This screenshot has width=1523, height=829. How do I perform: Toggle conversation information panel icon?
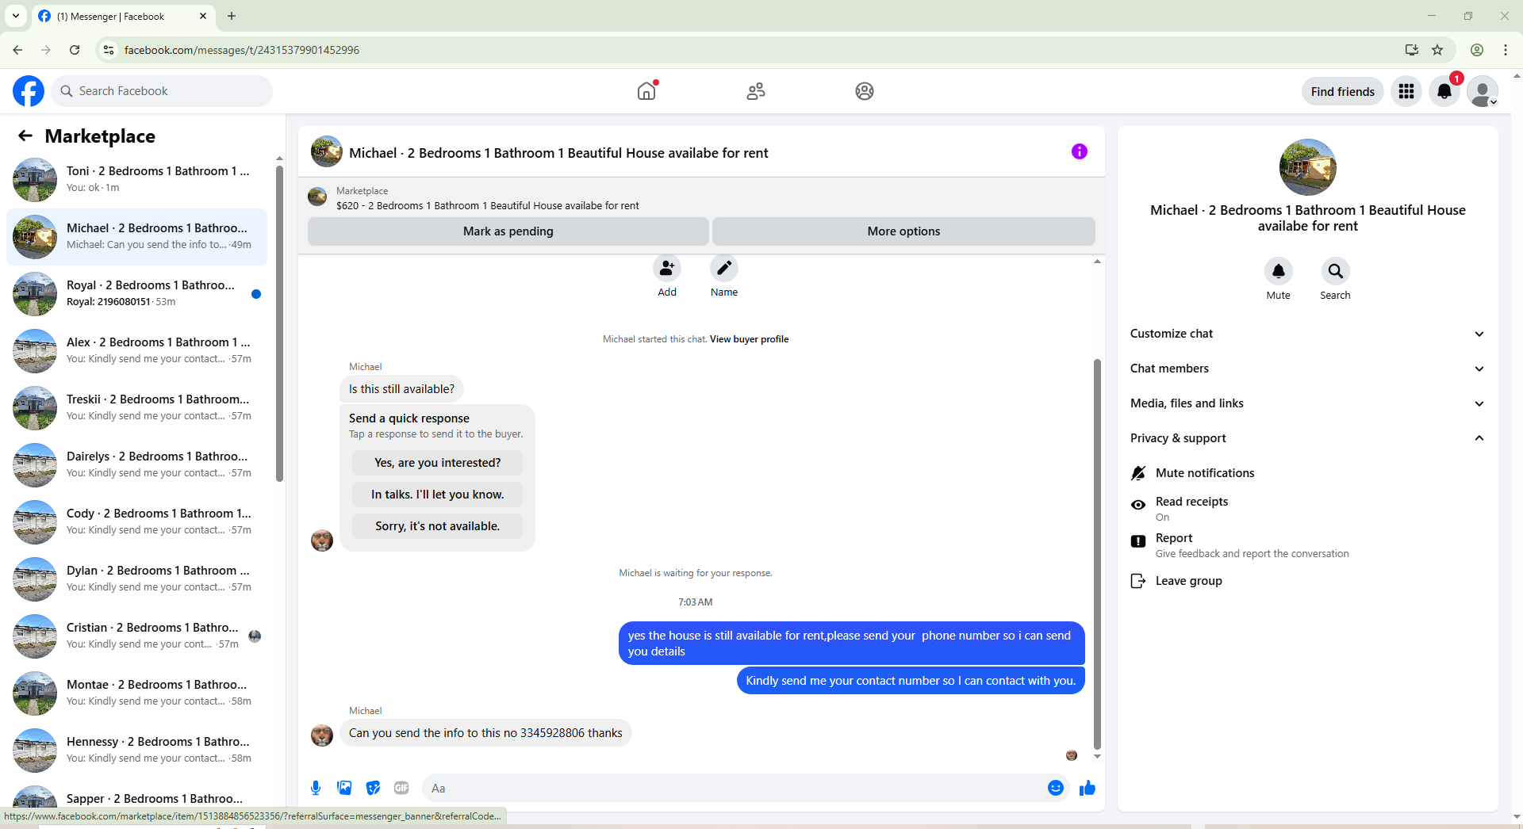(1080, 151)
